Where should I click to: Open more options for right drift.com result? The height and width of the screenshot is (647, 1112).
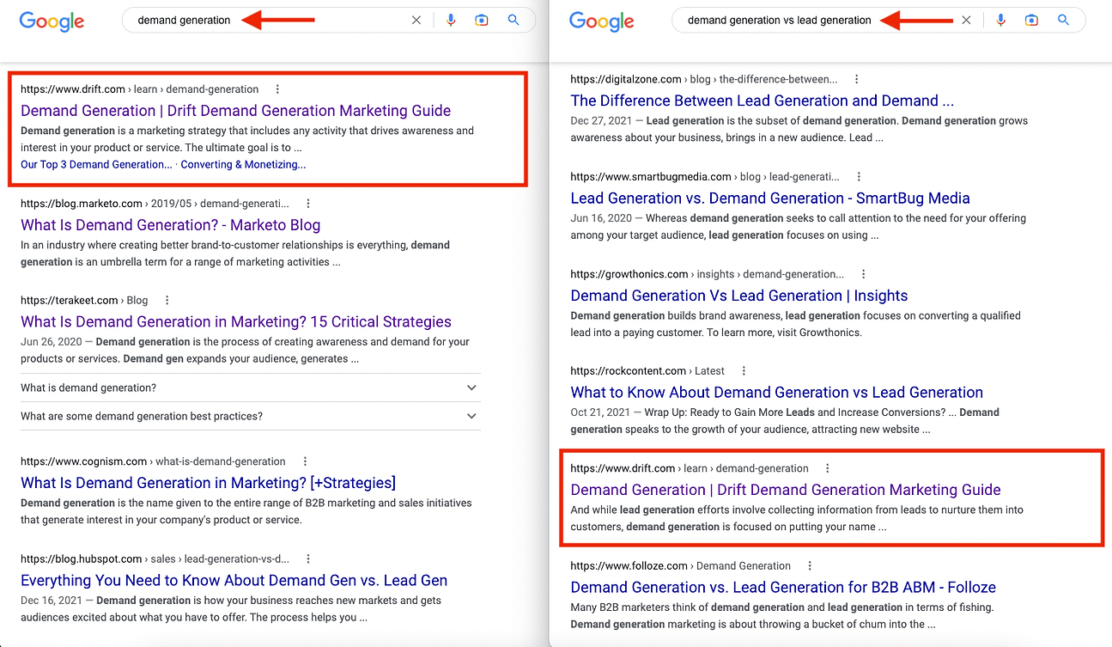point(827,468)
